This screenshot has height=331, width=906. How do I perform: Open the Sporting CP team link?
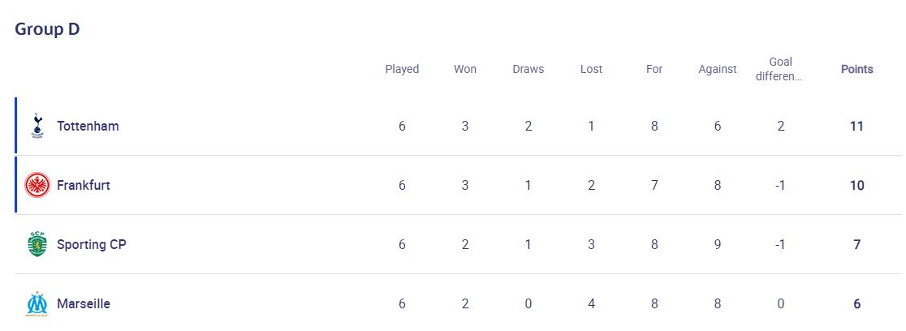pyautogui.click(x=91, y=244)
